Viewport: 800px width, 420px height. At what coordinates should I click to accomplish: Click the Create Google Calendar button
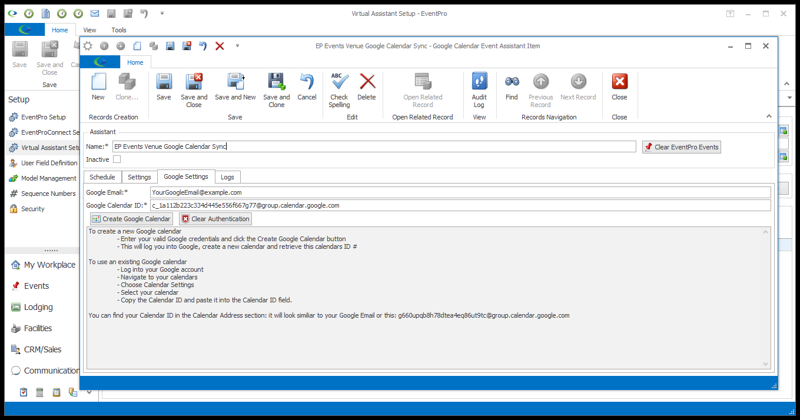point(131,219)
